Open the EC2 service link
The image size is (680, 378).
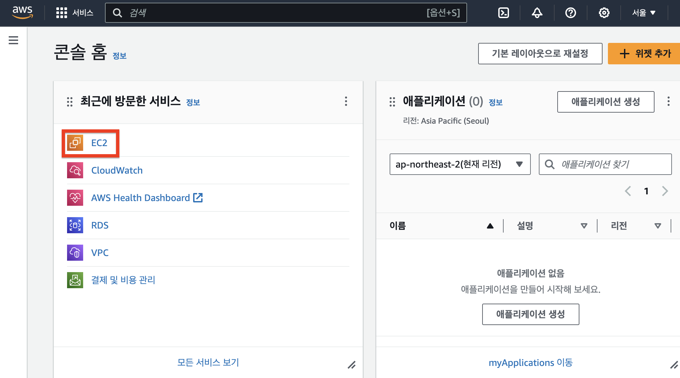[x=99, y=143]
